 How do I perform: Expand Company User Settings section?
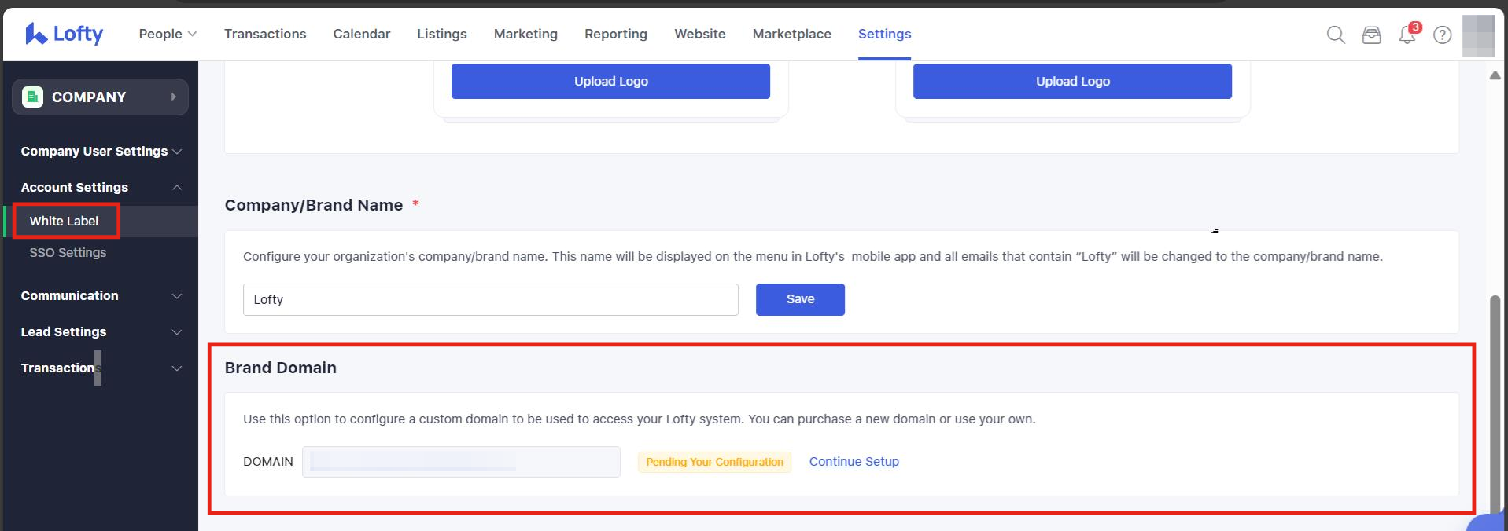pyautogui.click(x=101, y=151)
